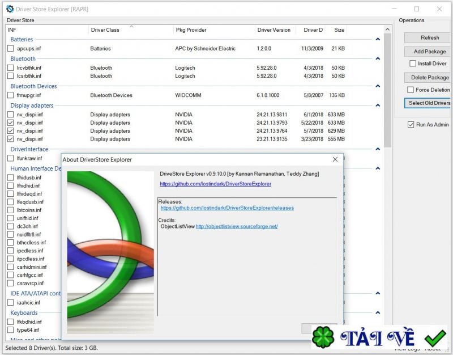Uncheck nv_dispi.inf version 23.21.13.9135
Viewport: 453px width, 355px height.
[10, 139]
